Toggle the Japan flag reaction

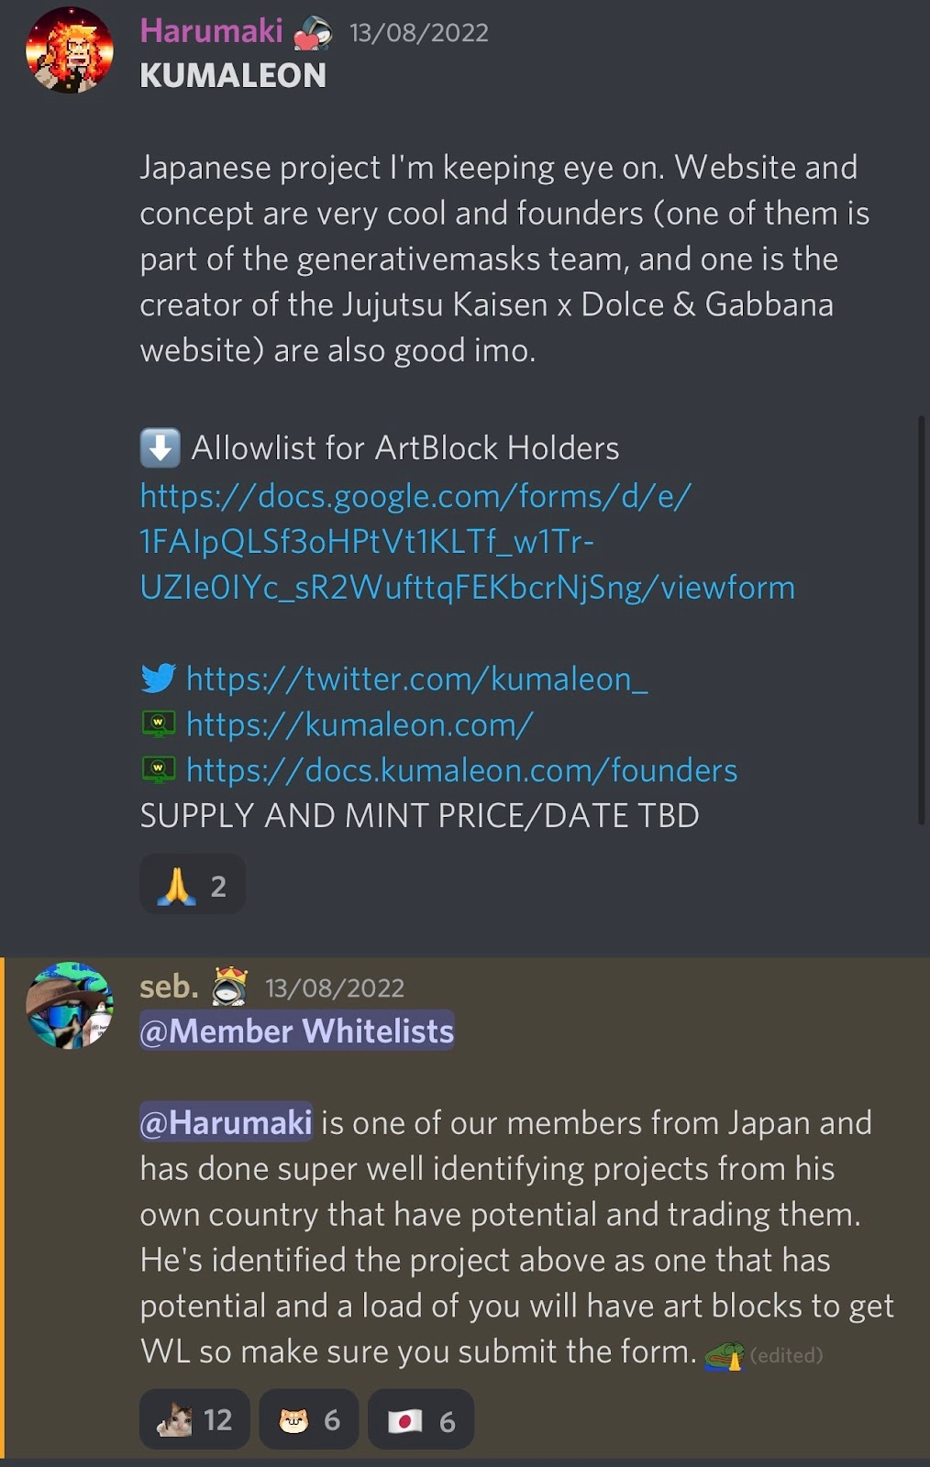point(421,1419)
